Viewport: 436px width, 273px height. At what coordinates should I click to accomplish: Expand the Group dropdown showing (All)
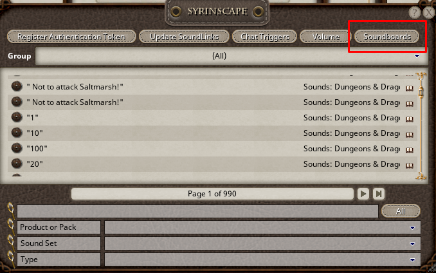tap(417, 56)
